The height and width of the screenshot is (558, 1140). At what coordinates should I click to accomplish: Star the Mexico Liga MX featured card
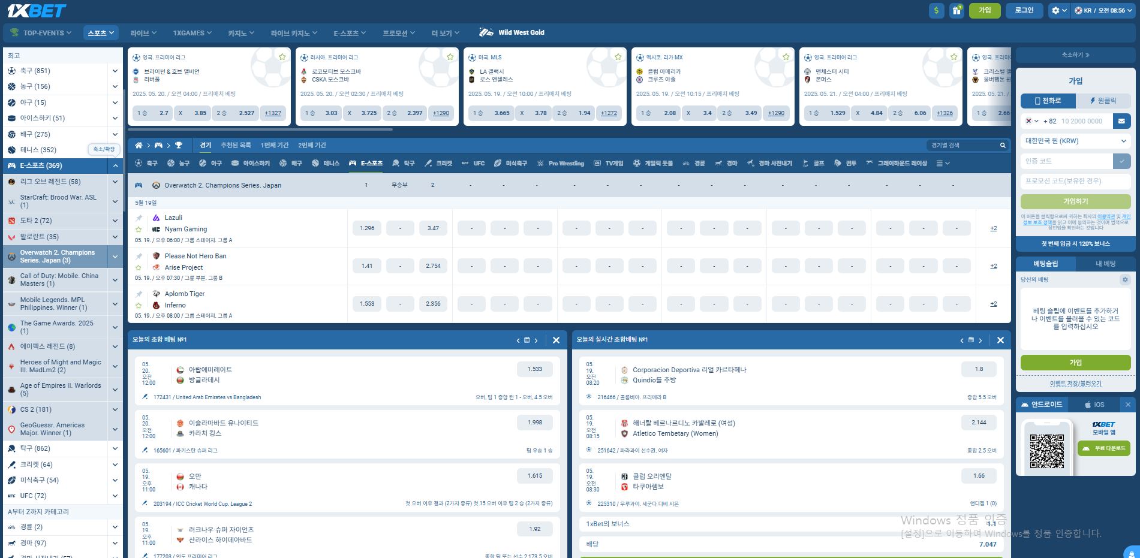pyautogui.click(x=786, y=57)
